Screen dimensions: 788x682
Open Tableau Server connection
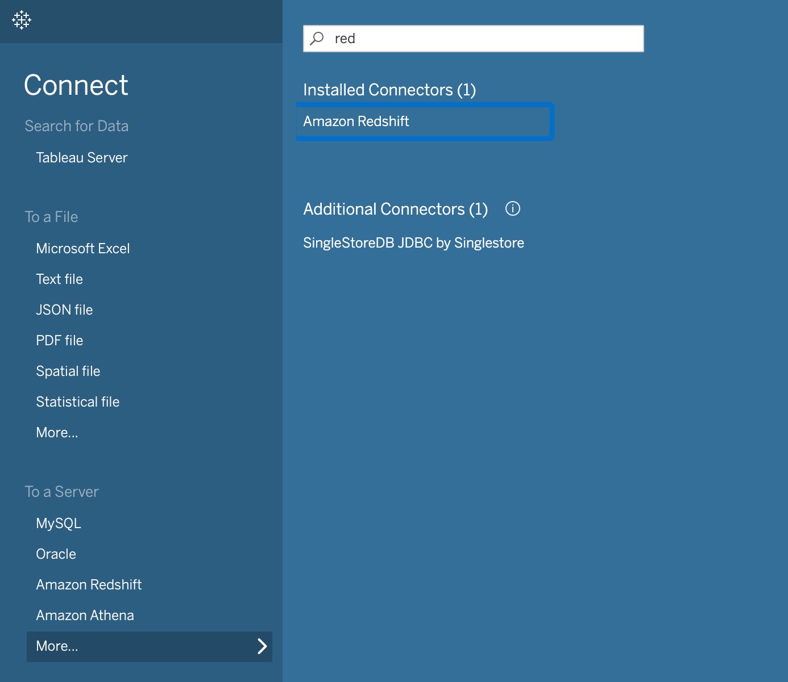82,157
